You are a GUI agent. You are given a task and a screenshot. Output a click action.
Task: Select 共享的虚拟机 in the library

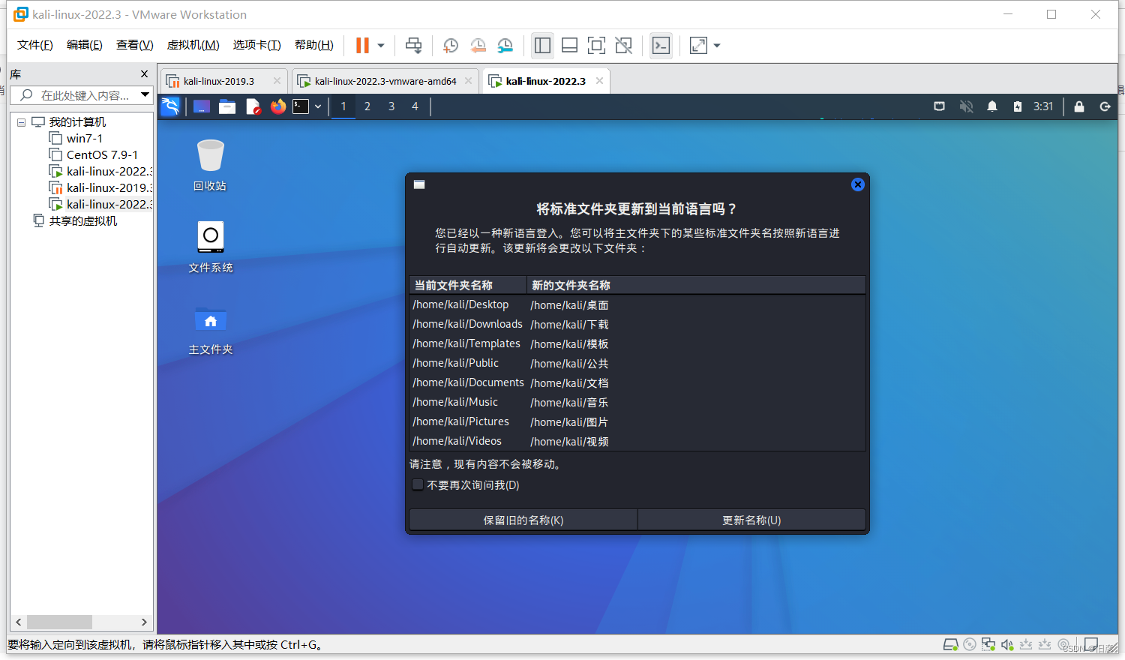click(x=83, y=220)
